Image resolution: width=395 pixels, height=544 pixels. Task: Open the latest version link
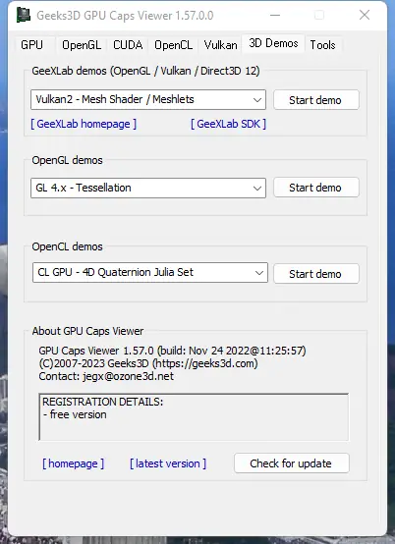pos(168,463)
